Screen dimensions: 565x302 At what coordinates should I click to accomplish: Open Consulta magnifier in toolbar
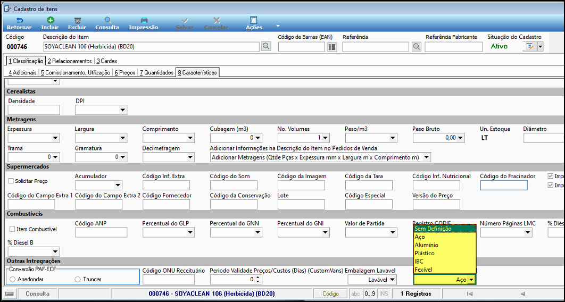(107, 21)
